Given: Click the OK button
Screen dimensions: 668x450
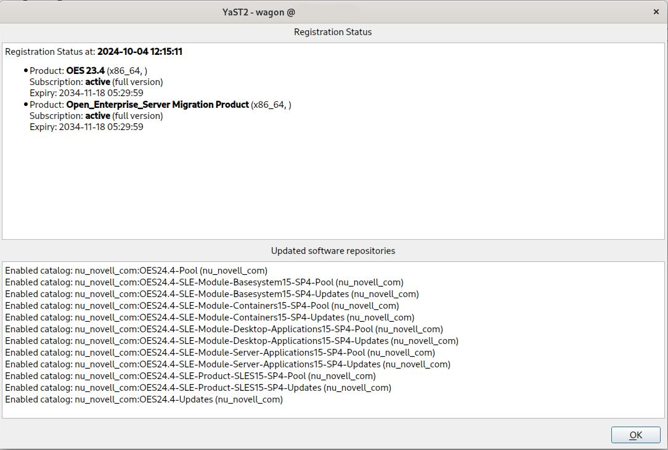Looking at the screenshot, I should [x=635, y=435].
